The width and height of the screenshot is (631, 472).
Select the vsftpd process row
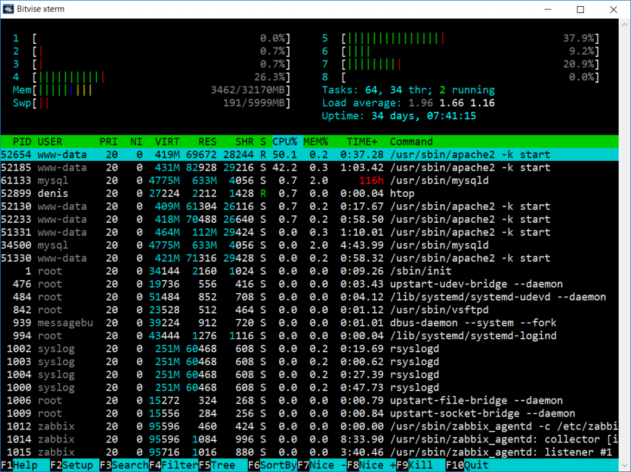[309, 310]
